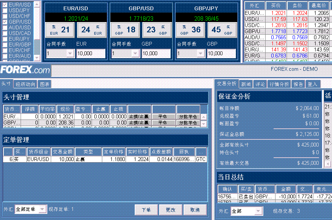This screenshot has height=220, width=332.
Task: Enable the USD/JPY currency pair checkbox
Action: [x=4, y=11]
